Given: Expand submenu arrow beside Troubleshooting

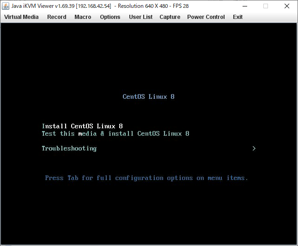Looking at the screenshot, I should click(x=254, y=148).
